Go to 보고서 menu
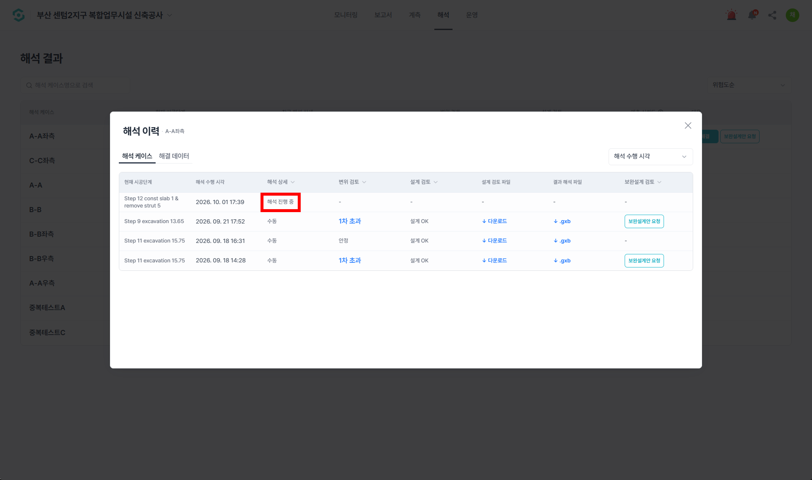This screenshot has width=812, height=480. [383, 15]
